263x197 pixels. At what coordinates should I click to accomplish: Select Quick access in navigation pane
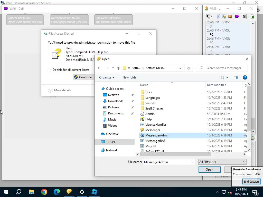(112, 89)
